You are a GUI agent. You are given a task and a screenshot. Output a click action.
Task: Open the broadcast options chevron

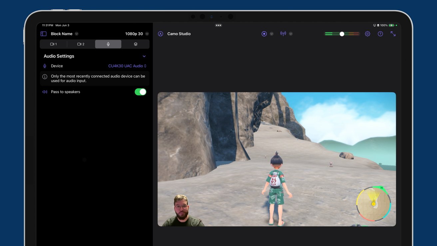pos(291,34)
